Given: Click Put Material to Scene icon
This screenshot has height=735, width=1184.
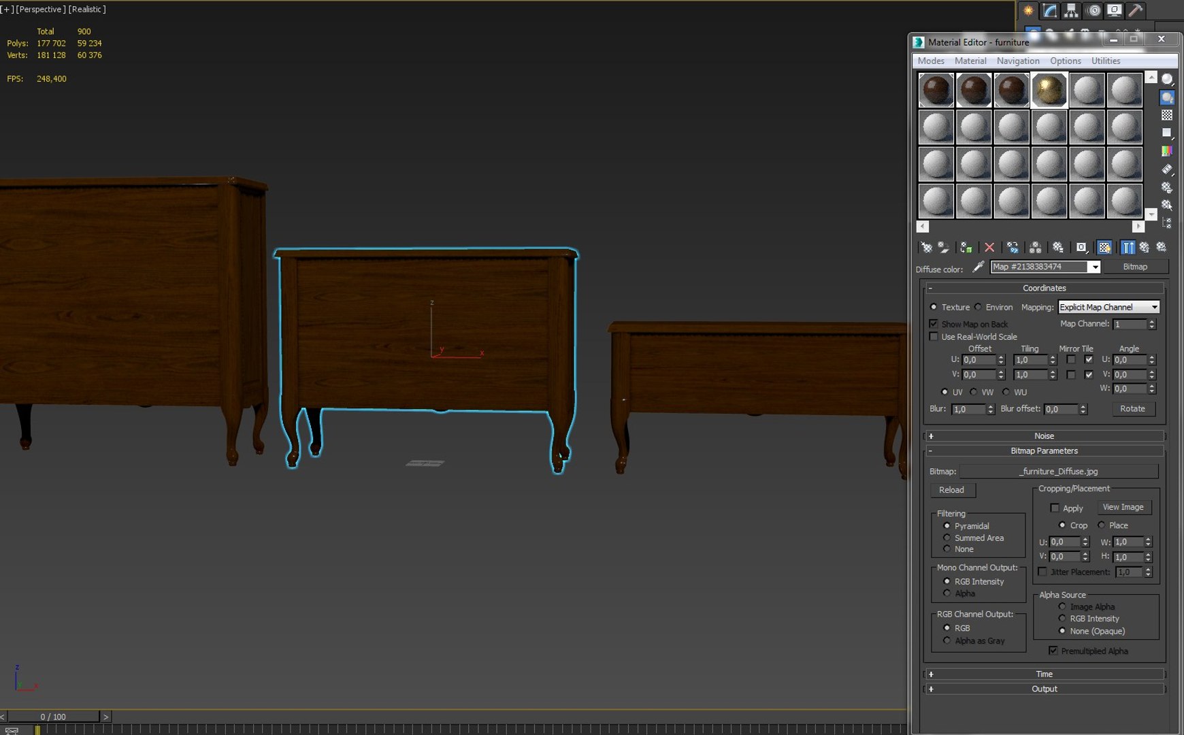Looking at the screenshot, I should click(x=944, y=247).
